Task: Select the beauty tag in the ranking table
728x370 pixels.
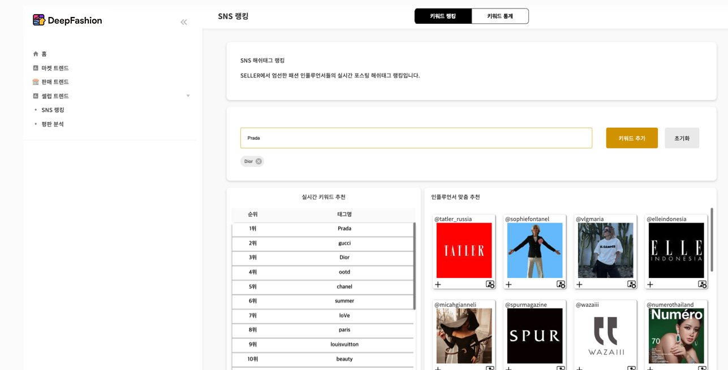Action: 344,359
